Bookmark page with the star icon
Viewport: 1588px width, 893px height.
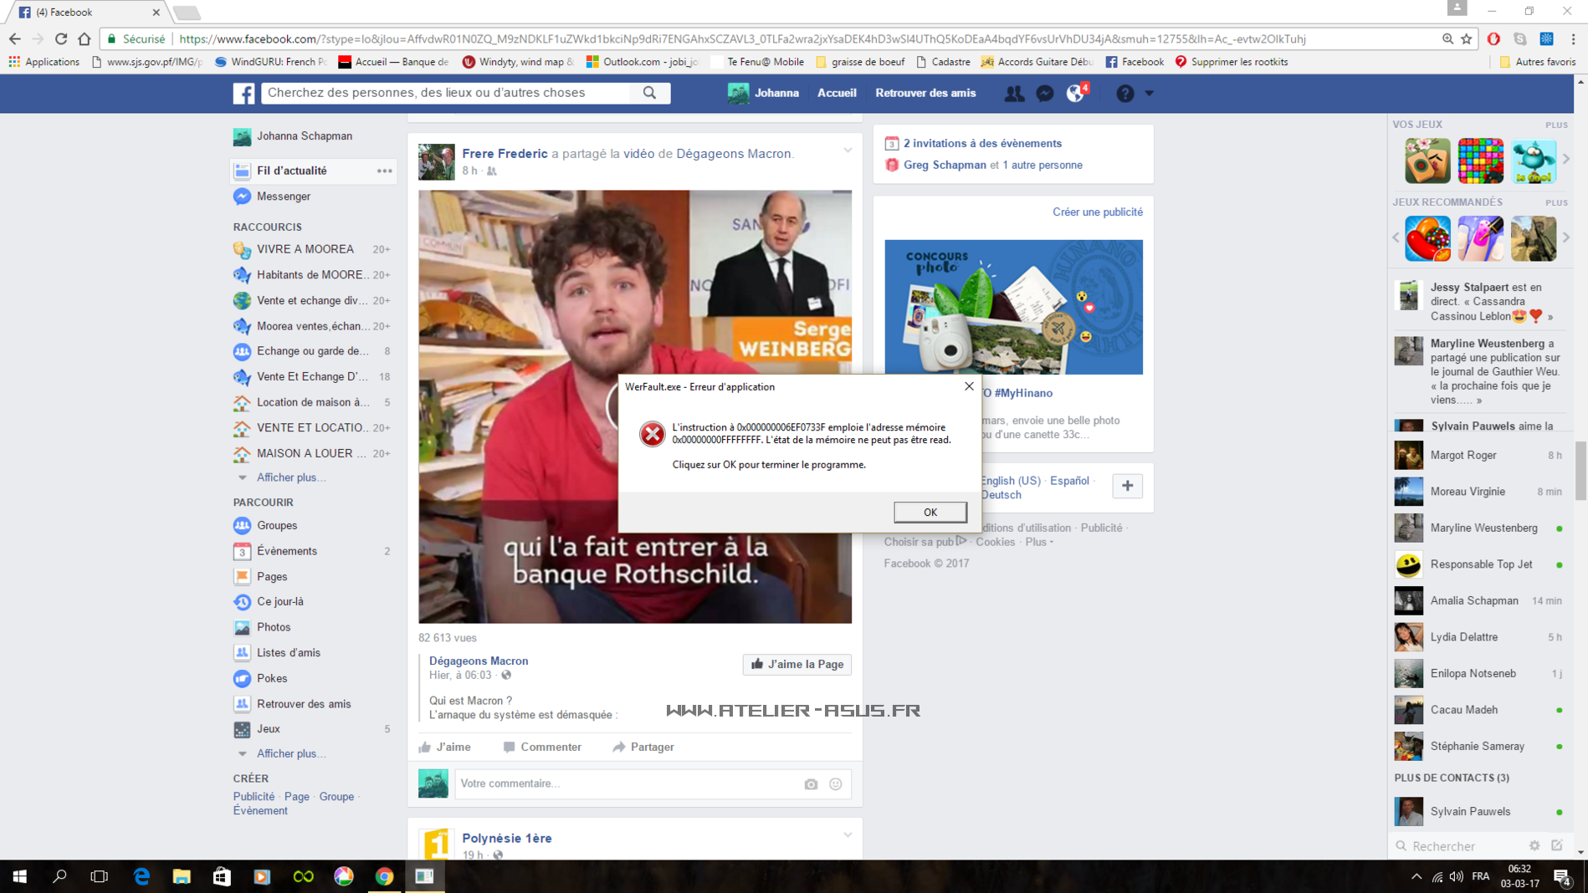[x=1467, y=38]
